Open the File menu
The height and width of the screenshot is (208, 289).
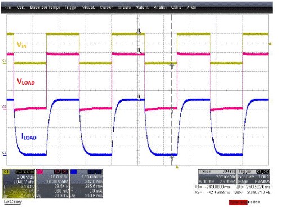pos(7,7)
